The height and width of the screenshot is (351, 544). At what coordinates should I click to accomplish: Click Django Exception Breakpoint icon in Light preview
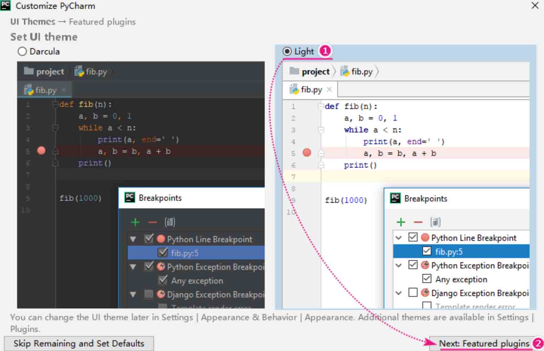point(425,293)
